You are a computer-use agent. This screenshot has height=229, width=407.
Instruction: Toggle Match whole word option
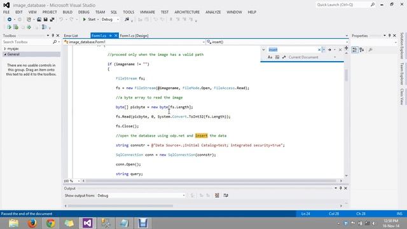tap(277, 57)
